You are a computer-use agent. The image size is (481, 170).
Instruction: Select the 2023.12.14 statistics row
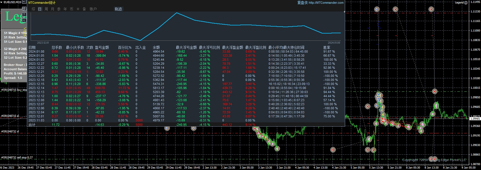[x=36, y=88]
